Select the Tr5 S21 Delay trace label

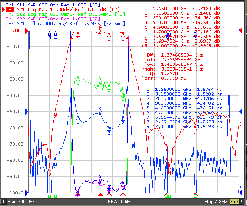click(65, 24)
